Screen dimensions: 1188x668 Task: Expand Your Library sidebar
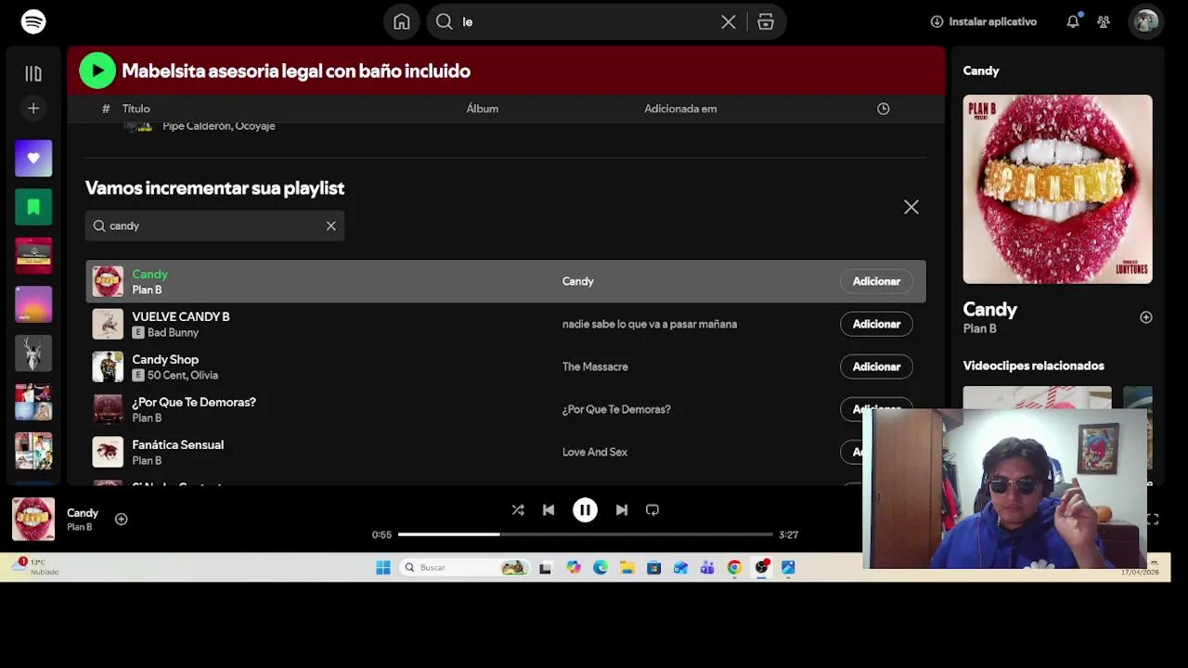pyautogui.click(x=33, y=73)
